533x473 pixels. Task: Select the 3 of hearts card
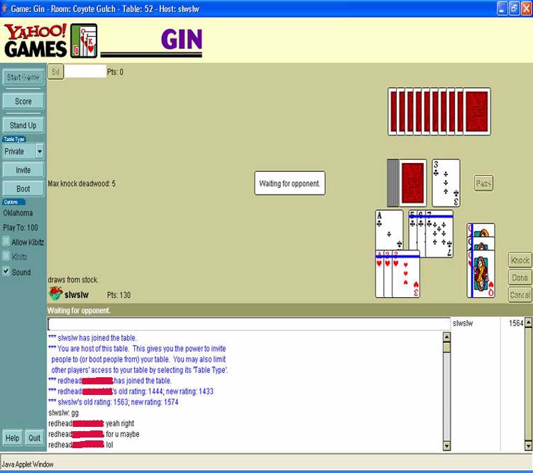(x=406, y=275)
